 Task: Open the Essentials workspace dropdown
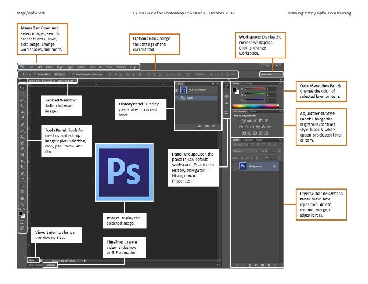tap(271, 74)
